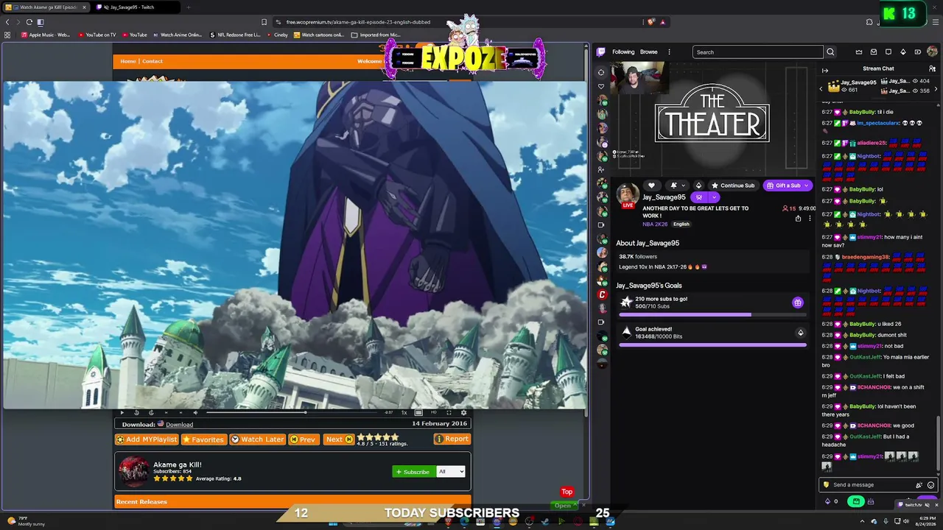
Task: Click the sub goal purple gift icon
Action: click(x=798, y=303)
